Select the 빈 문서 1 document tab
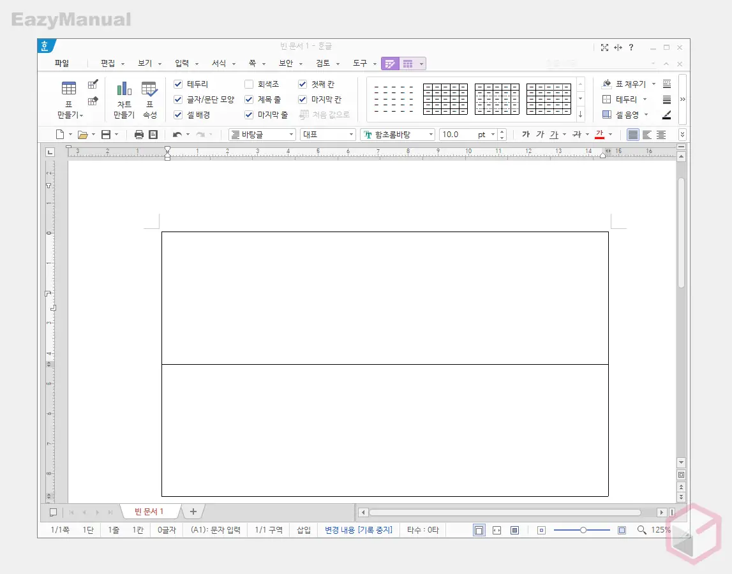This screenshot has height=574, width=732. tap(149, 511)
